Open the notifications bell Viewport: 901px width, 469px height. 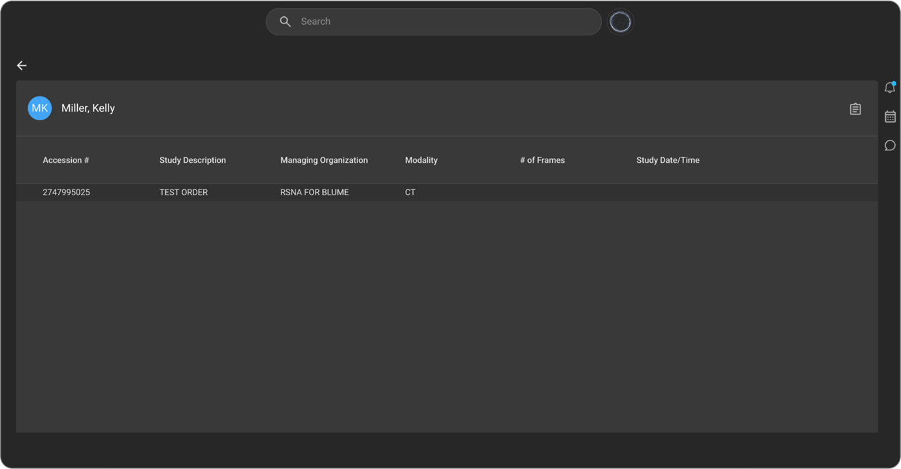click(x=889, y=88)
